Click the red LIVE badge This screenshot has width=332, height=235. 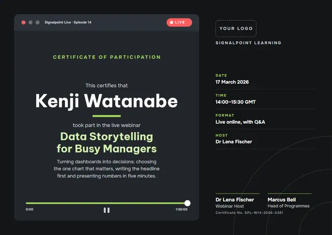tap(179, 22)
